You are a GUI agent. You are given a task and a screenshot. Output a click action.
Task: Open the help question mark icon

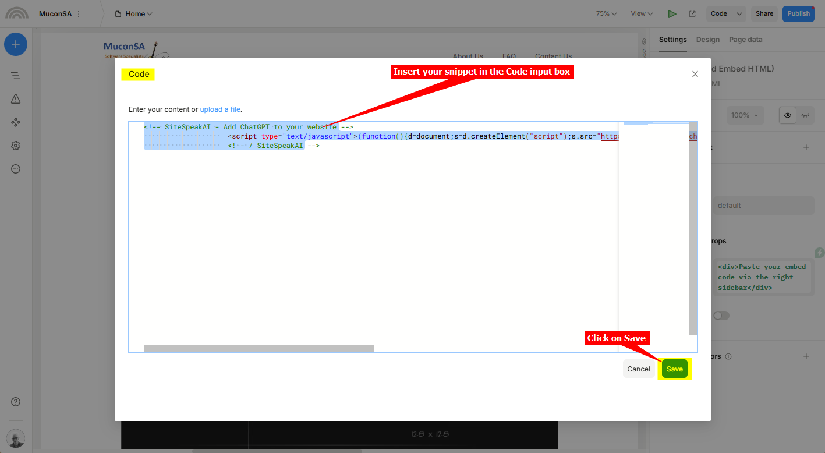16,402
